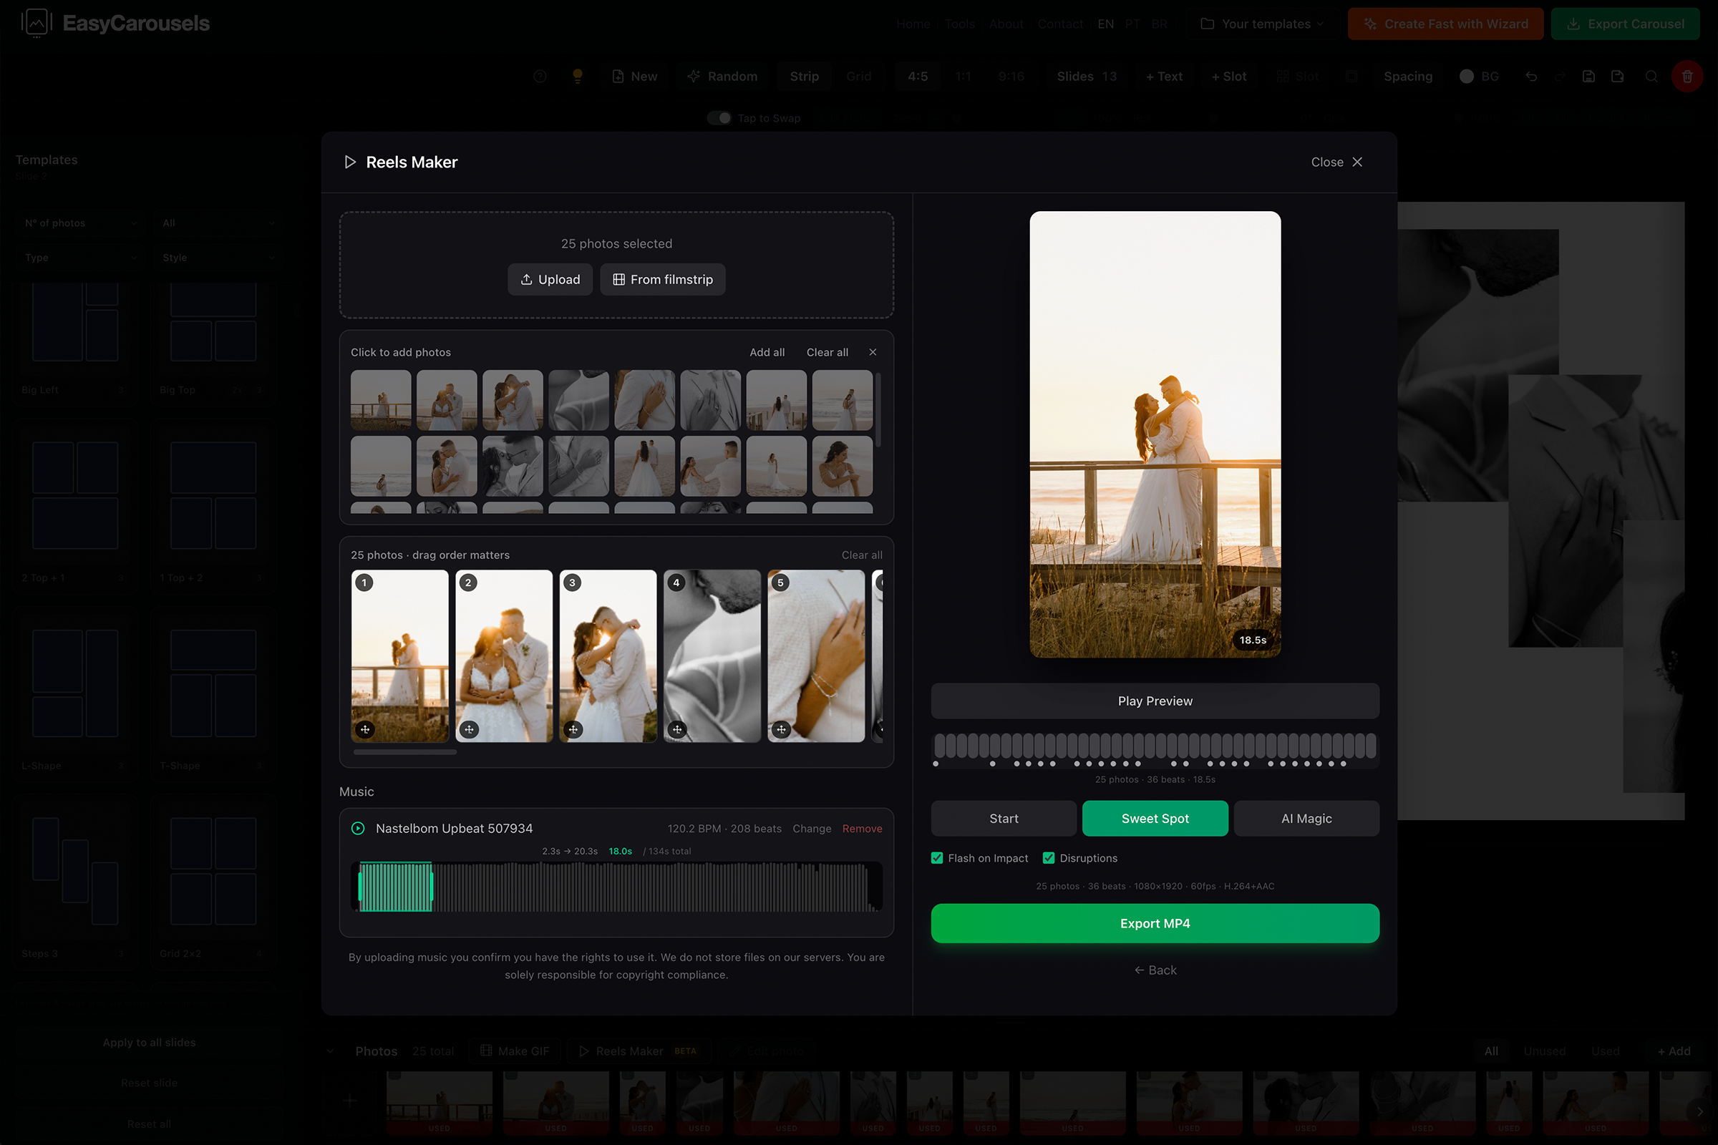The width and height of the screenshot is (1718, 1145).
Task: Open the All filter dropdown in Templates
Action: [x=218, y=223]
